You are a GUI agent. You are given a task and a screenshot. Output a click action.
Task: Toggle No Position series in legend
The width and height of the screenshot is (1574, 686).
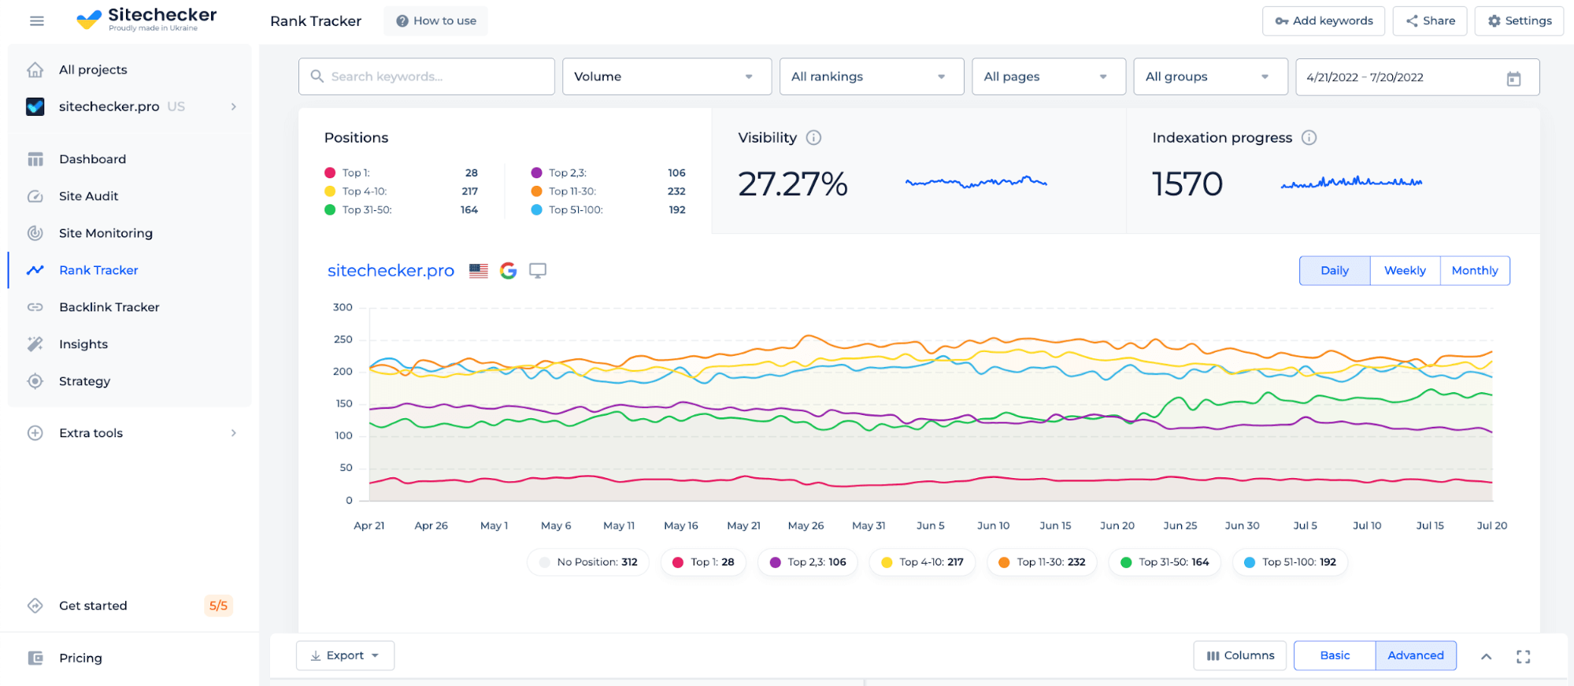(588, 562)
